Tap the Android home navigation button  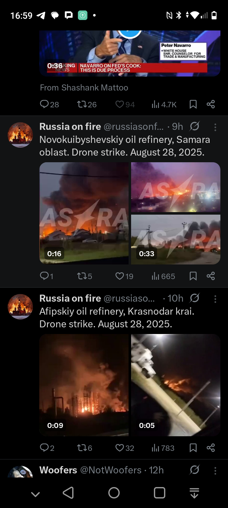[x=114, y=493]
